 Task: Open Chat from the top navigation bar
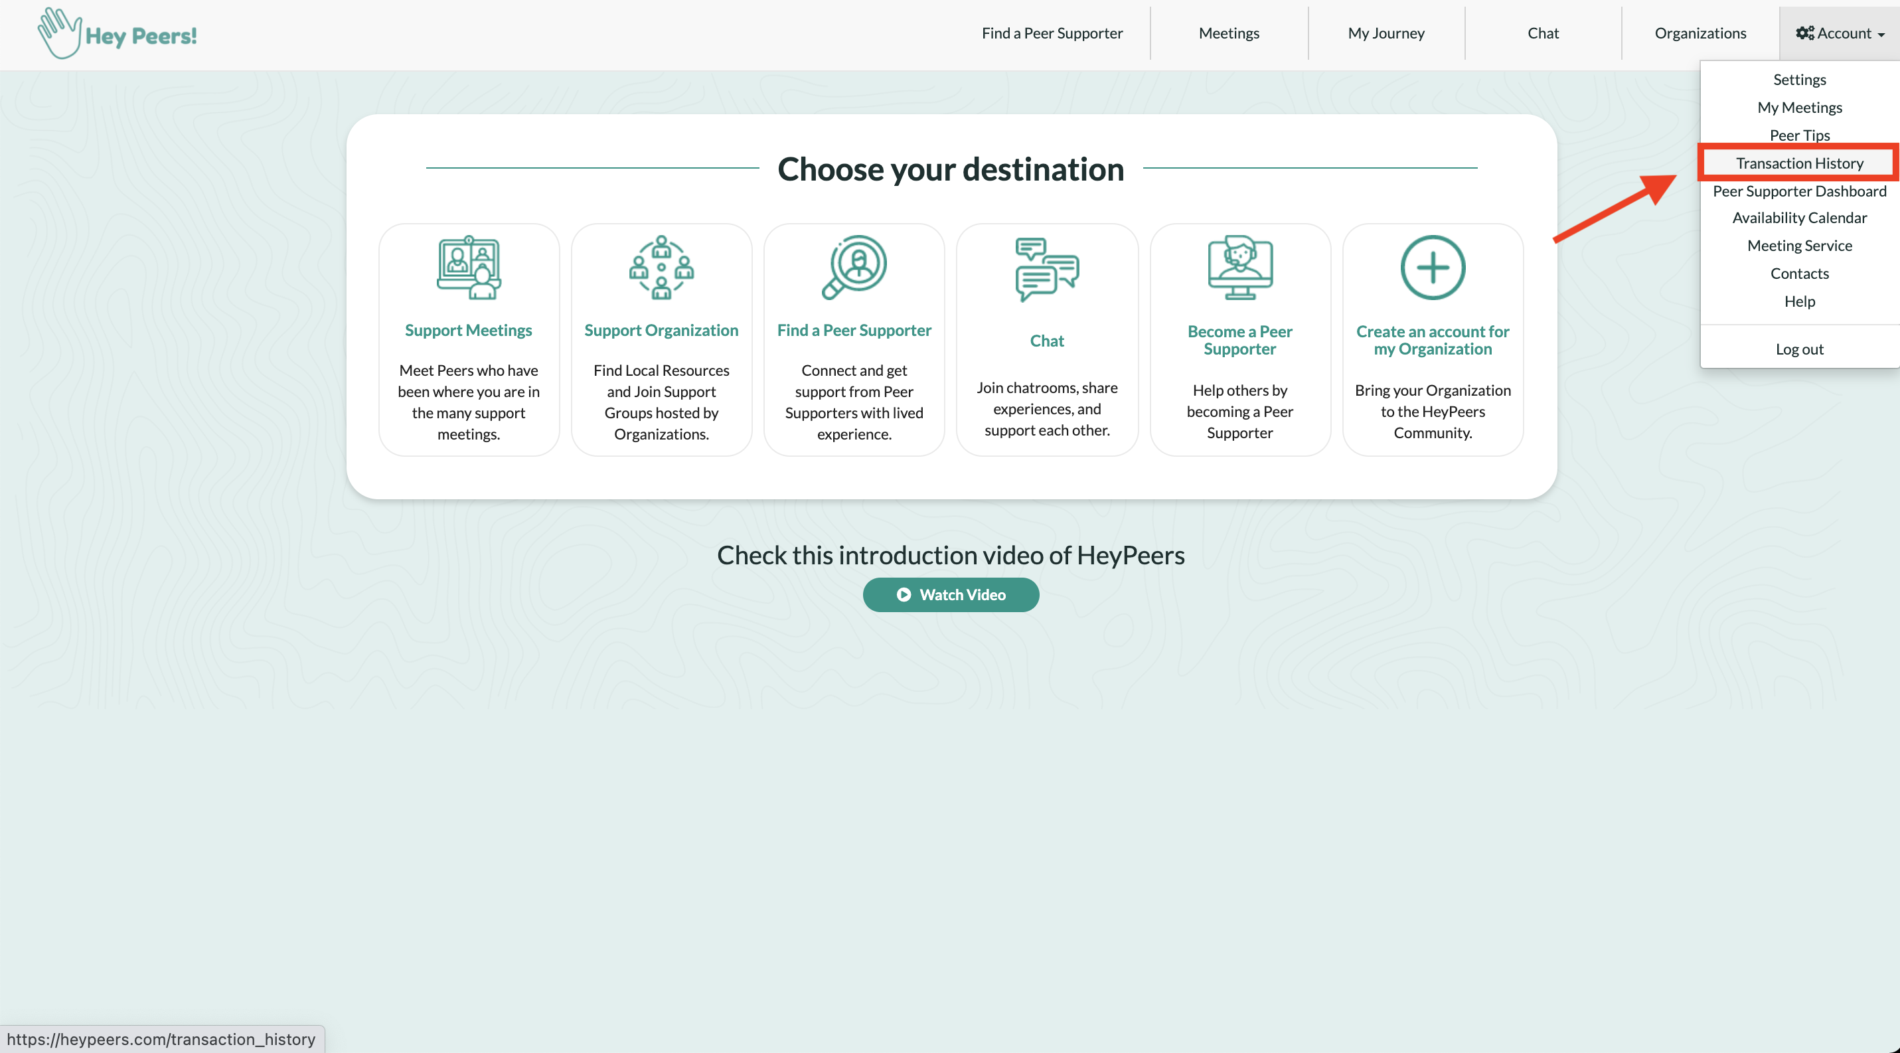click(x=1543, y=33)
